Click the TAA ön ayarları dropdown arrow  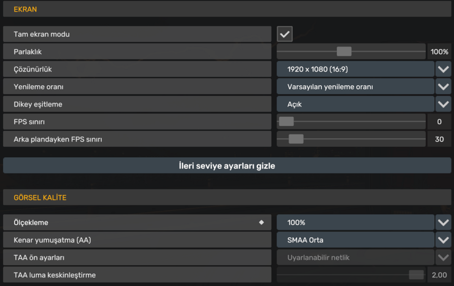pyautogui.click(x=443, y=258)
